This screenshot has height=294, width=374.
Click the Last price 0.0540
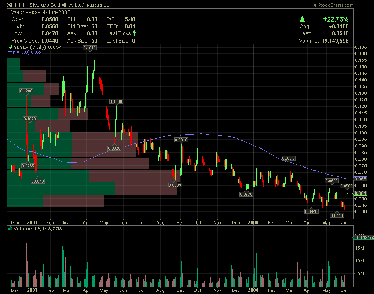pyautogui.click(x=341, y=33)
